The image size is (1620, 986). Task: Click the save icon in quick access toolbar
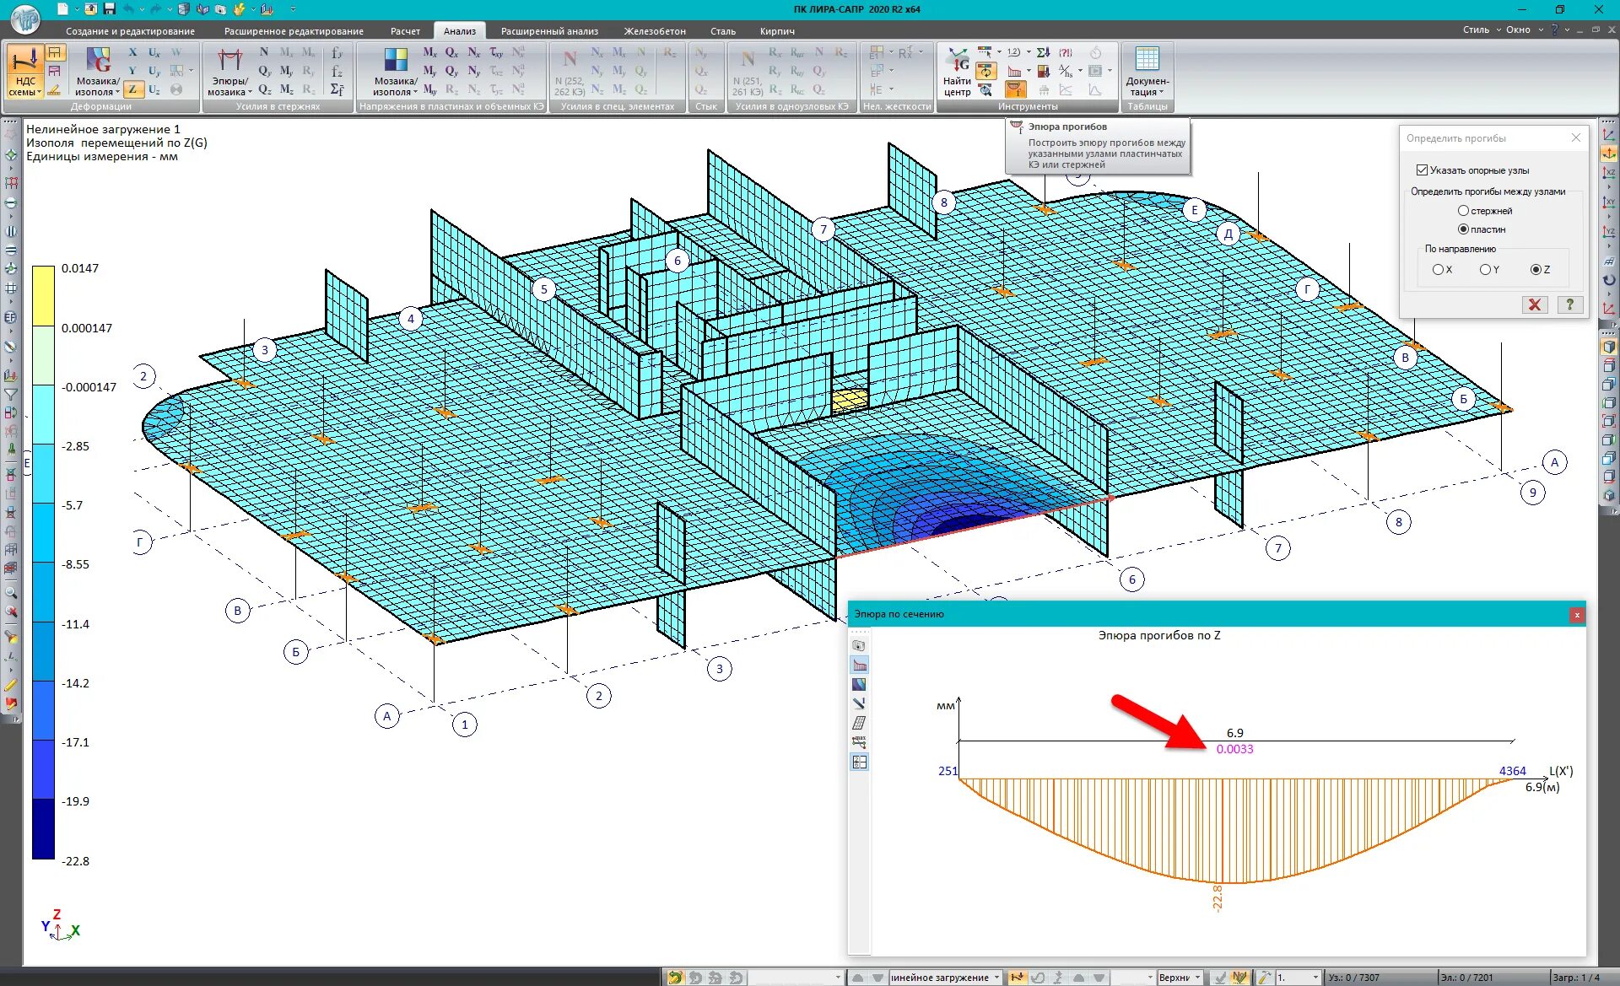[110, 9]
